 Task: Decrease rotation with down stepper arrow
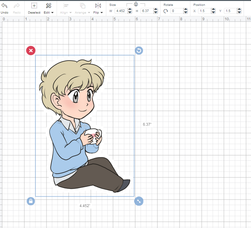point(185,12)
